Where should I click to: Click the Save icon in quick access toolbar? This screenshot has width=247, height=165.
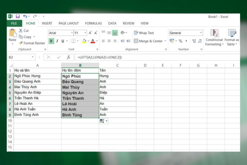18,16
